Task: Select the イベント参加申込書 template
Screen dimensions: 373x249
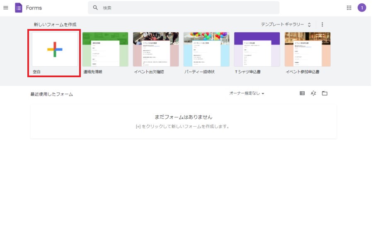Action: (308, 49)
